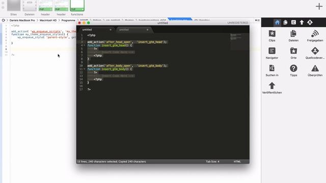This screenshot has width=326, height=183.
Task: Select the active untitled tab in Sublime Text
Action: (x=96, y=29)
